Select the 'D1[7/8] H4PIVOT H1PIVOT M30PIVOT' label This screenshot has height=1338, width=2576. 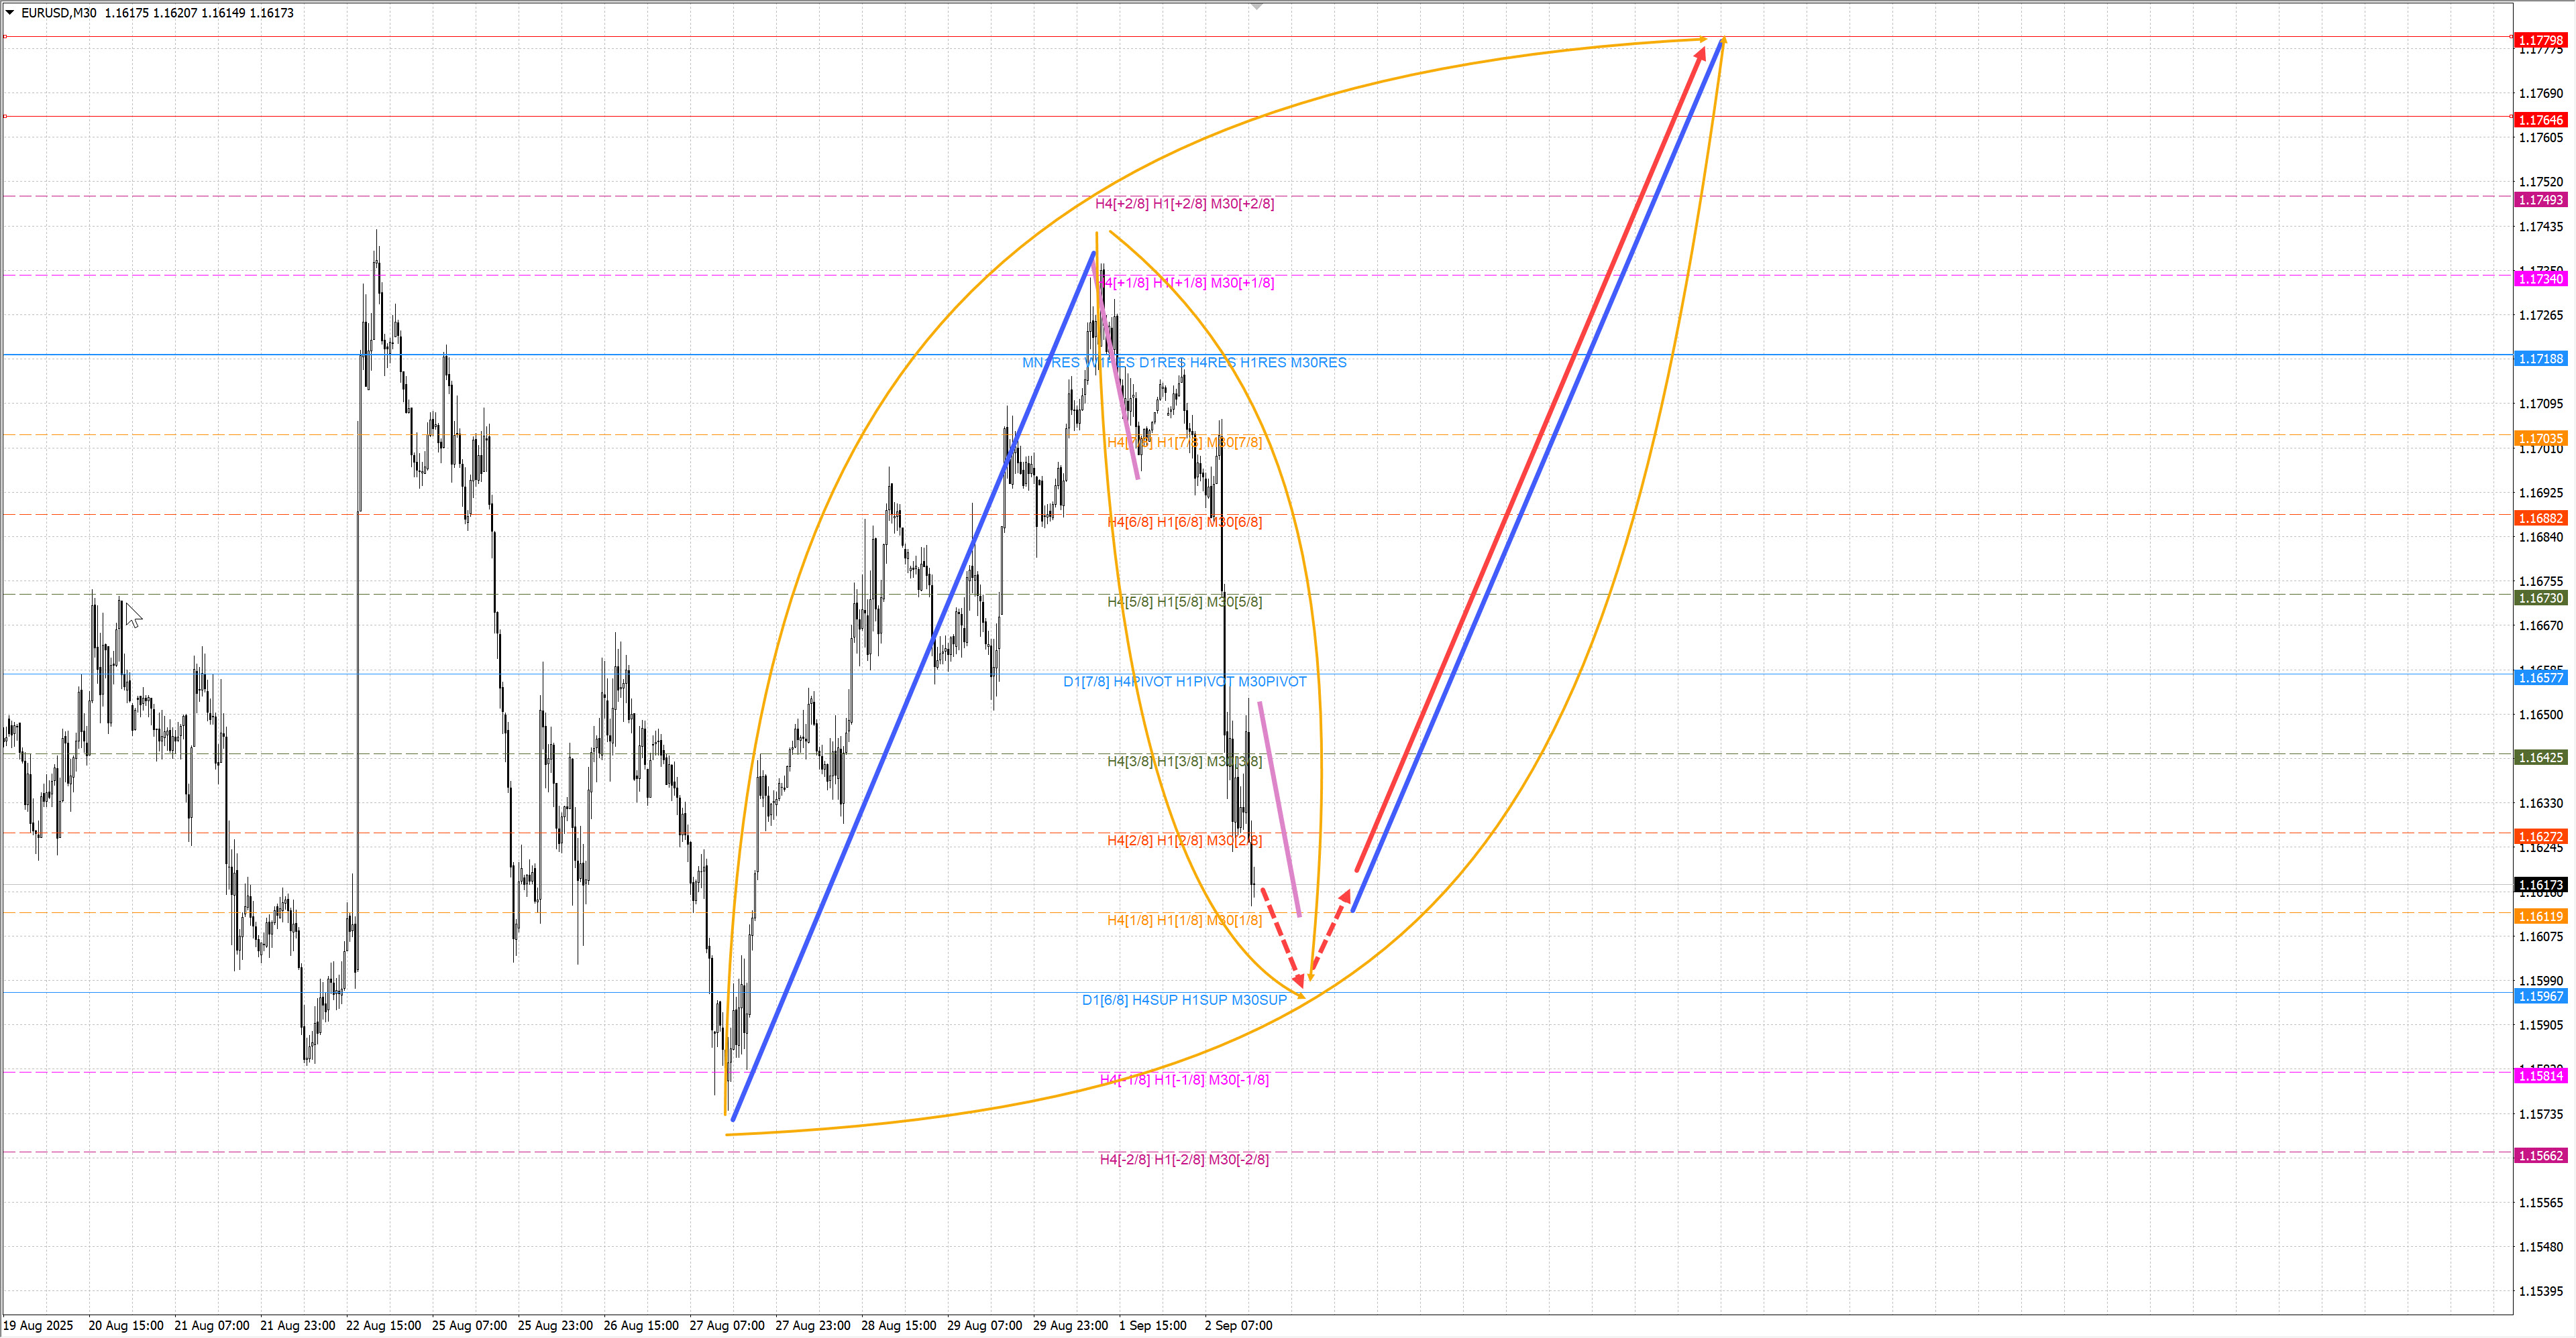(x=1184, y=682)
